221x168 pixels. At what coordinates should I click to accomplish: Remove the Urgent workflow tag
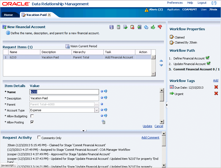tap(216, 93)
